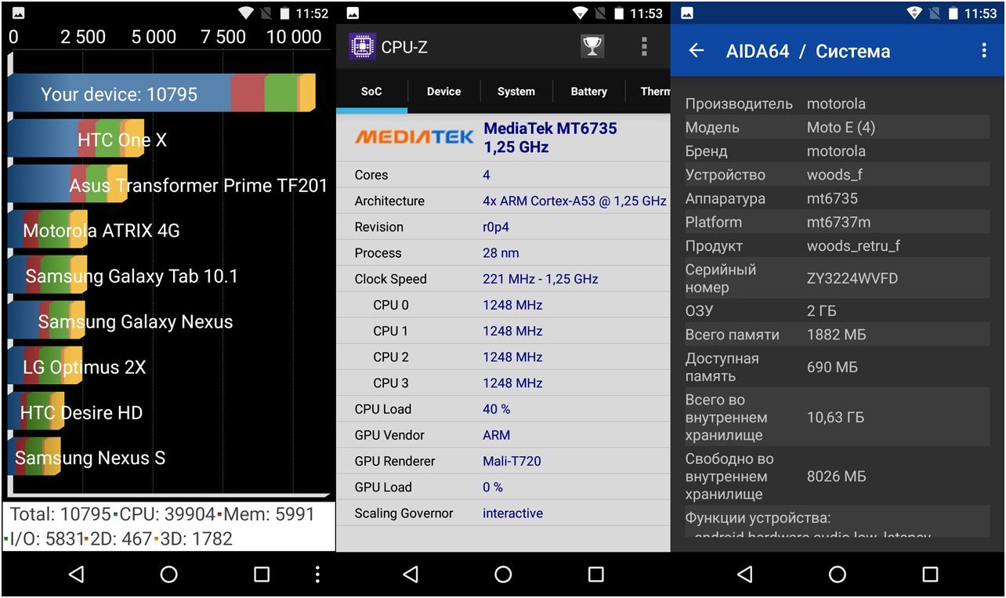Screen dimensions: 1006x598
Task: Tap the Home button in CPU-Z screen
Action: tap(503, 574)
